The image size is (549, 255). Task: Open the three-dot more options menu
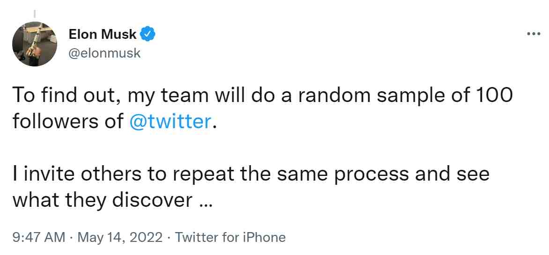[x=534, y=34]
